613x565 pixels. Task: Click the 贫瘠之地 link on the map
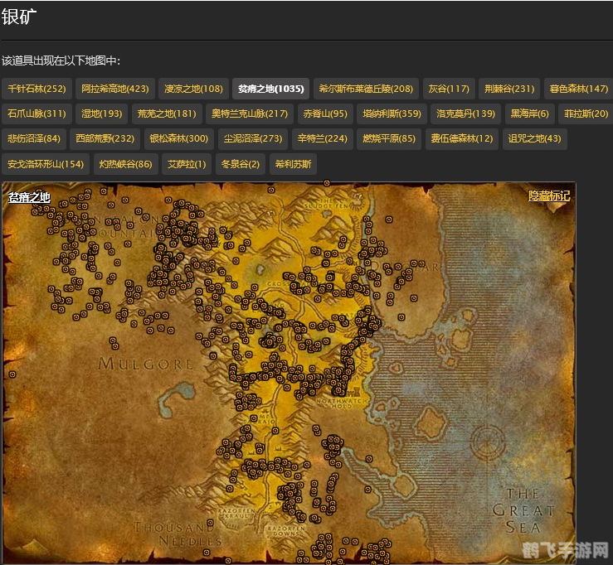(29, 197)
